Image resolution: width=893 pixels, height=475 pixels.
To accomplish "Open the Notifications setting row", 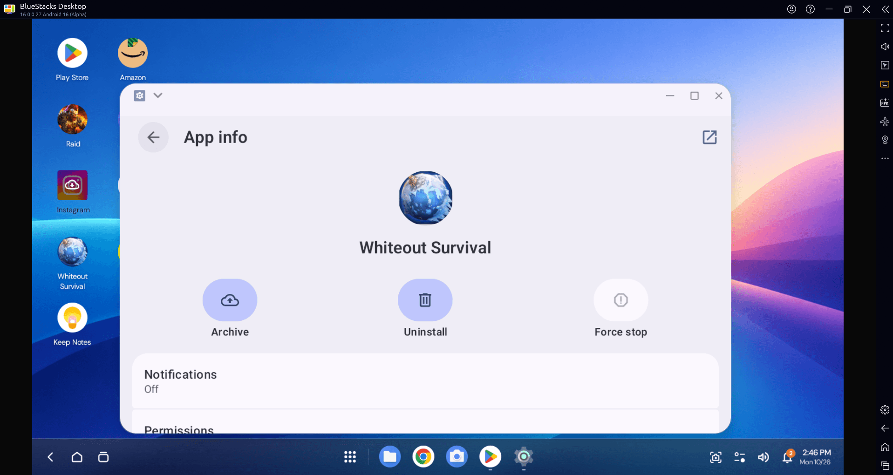I will click(425, 381).
